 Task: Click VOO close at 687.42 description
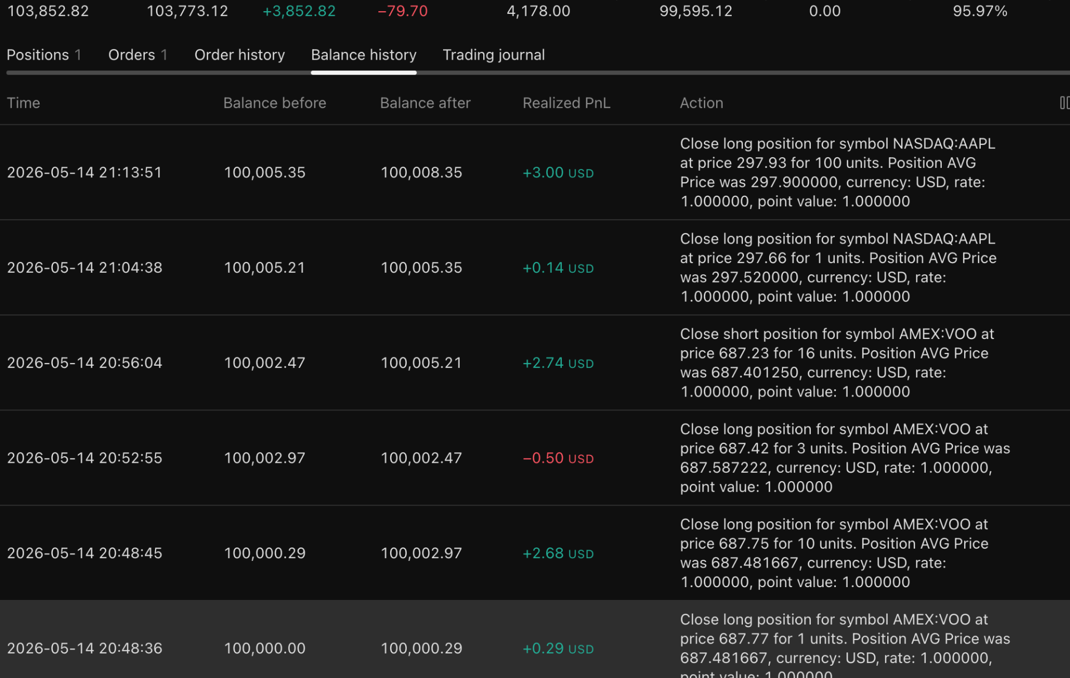click(845, 458)
